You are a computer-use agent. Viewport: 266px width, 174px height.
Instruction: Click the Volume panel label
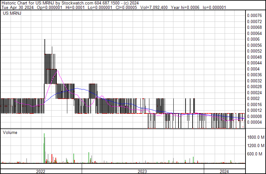pyautogui.click(x=10, y=133)
